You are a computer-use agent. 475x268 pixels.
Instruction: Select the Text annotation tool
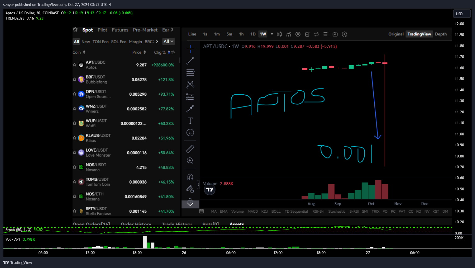point(190,121)
